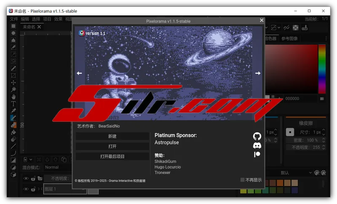Click the vertical rainbow hue slider

322,69
